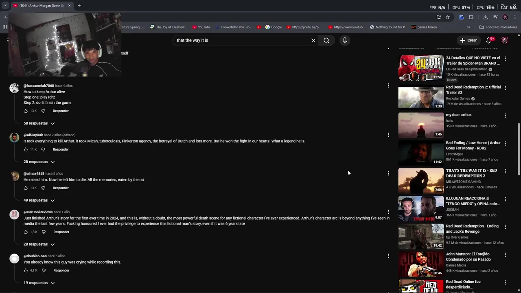Reply to @AlfJayDak with Responder
The width and height of the screenshot is (521, 293).
click(x=61, y=149)
